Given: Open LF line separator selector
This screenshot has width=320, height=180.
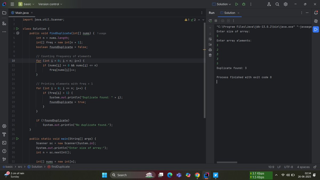Looking at the screenshot, I should click(279, 167).
